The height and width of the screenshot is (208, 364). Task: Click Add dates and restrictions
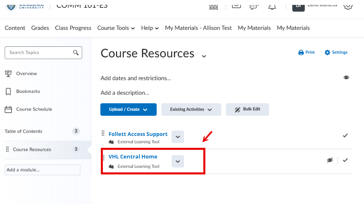(x=136, y=78)
